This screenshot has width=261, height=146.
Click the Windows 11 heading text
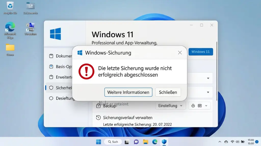pos(112,35)
